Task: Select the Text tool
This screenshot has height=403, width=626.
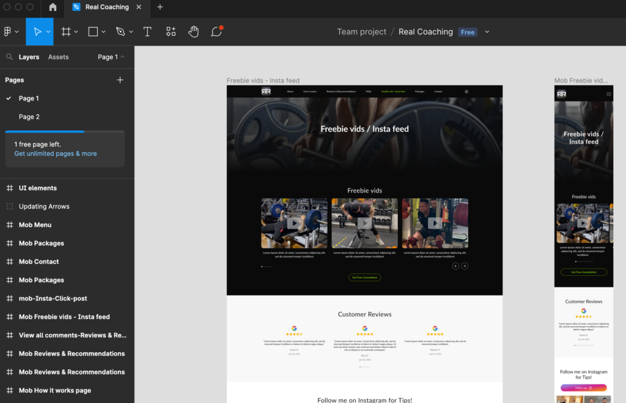Action: click(x=147, y=32)
